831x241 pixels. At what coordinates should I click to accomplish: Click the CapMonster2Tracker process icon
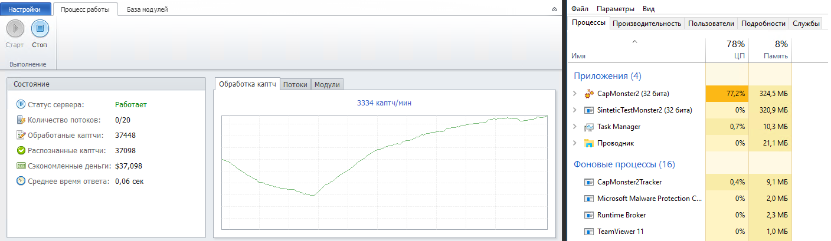pos(588,182)
